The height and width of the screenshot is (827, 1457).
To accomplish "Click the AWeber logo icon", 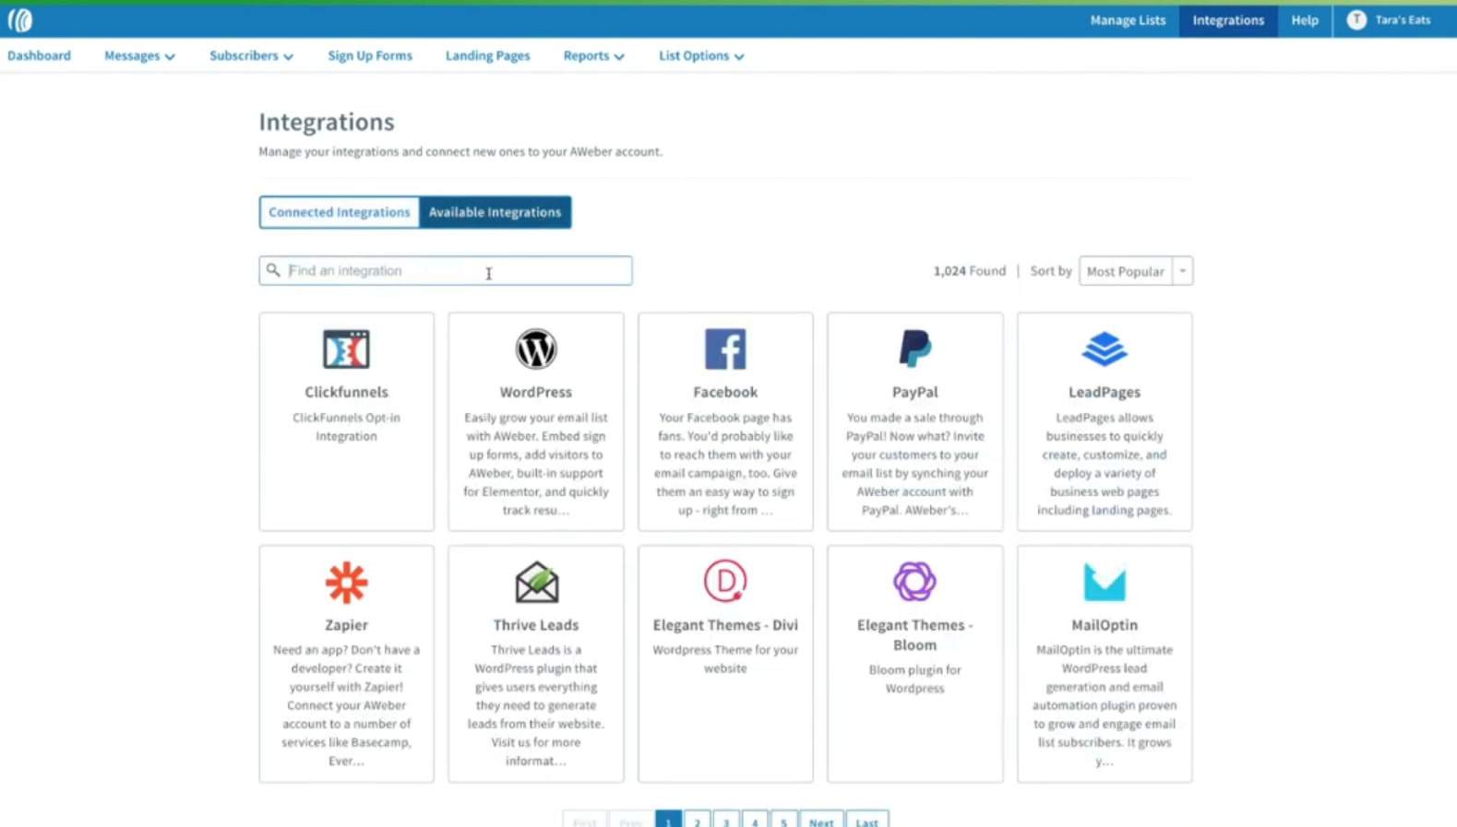I will click(19, 19).
